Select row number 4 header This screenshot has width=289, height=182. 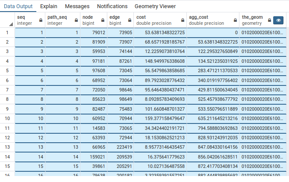coord(7,61)
